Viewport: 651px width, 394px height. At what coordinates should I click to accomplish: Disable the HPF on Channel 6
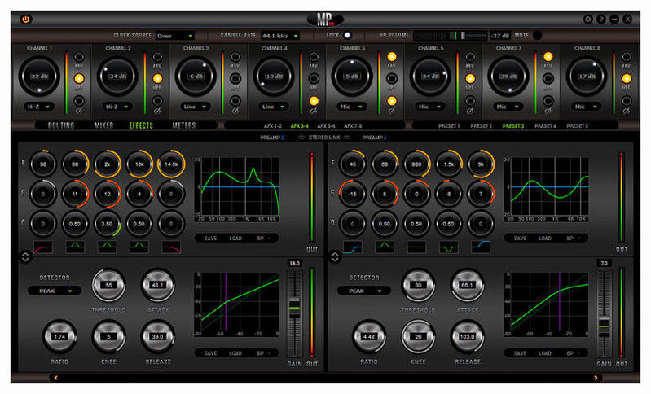pos(470,78)
